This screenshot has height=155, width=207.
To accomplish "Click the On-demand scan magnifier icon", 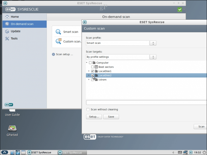I will click(7, 24).
